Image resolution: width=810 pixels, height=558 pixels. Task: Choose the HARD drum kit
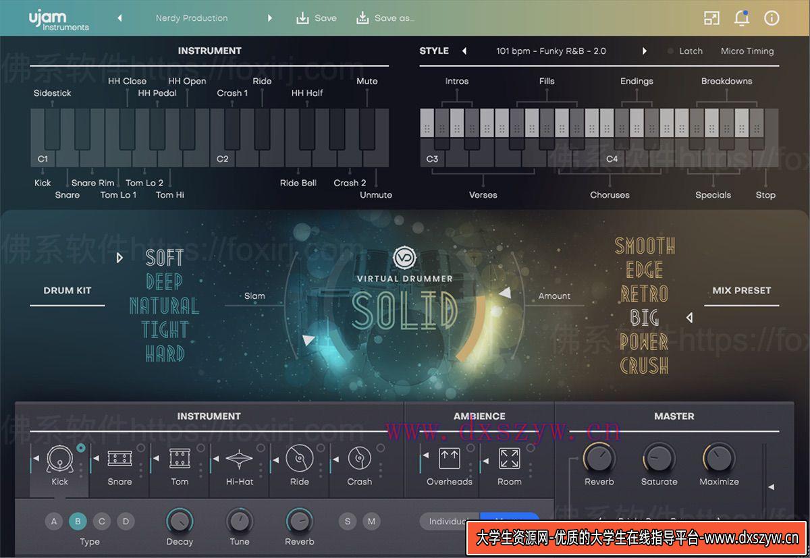(164, 354)
